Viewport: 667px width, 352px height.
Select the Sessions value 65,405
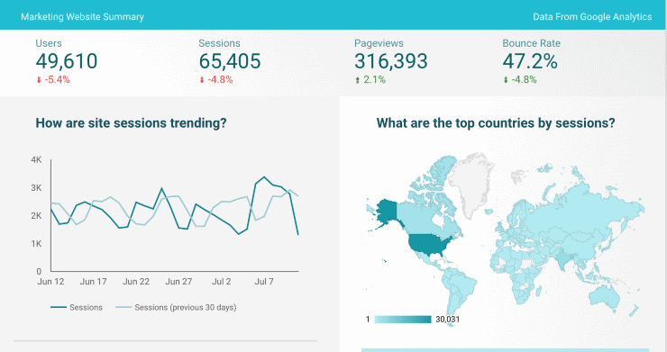point(230,61)
